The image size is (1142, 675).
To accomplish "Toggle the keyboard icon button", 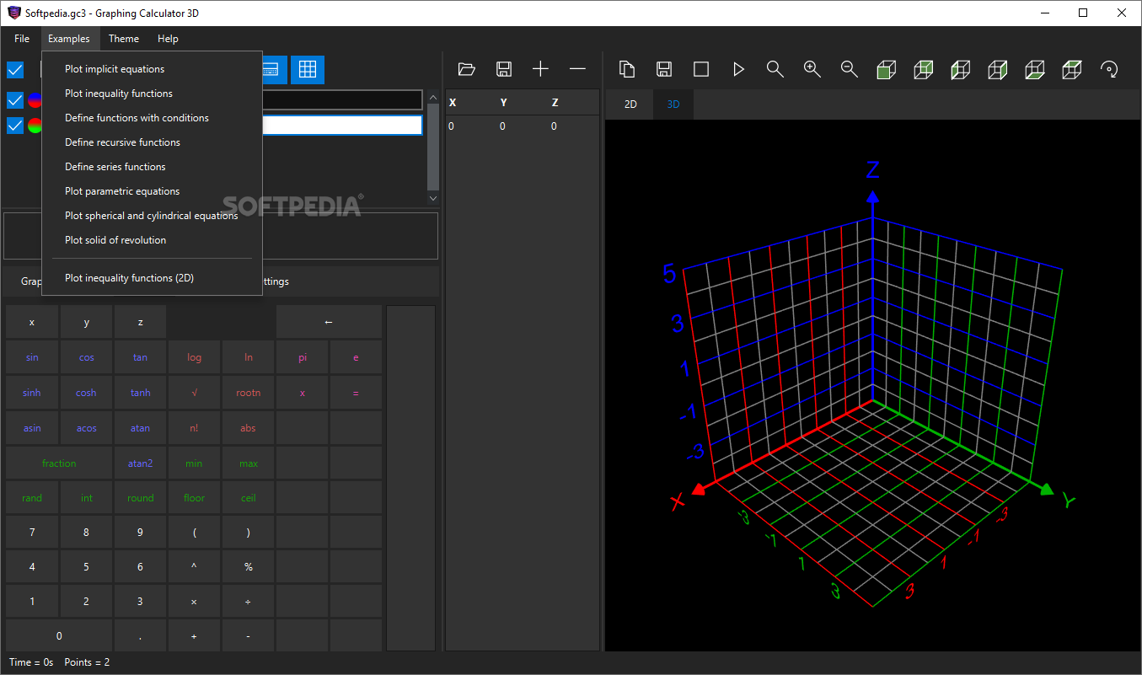I will click(x=275, y=70).
